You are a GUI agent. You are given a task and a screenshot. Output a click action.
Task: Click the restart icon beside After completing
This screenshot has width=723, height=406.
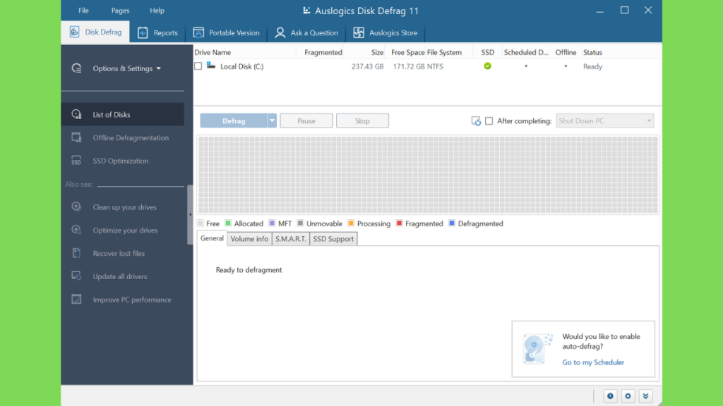(x=476, y=121)
